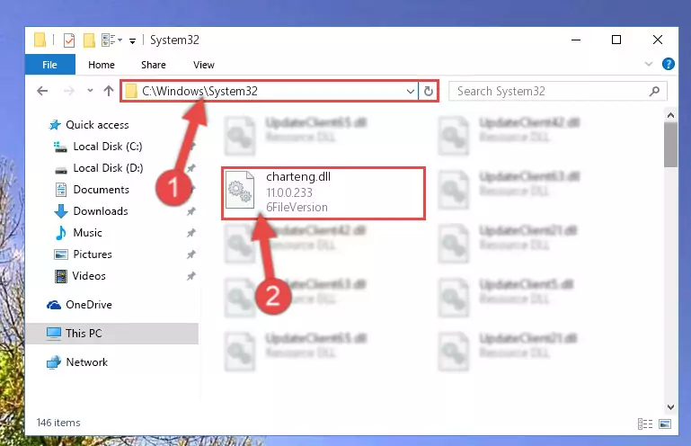Open the address bar history dropdown
Image resolution: width=691 pixels, height=446 pixels.
coord(411,92)
